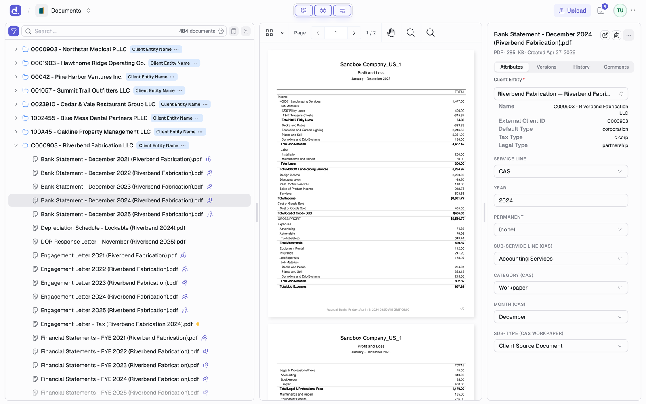This screenshot has height=404, width=646.
Task: Zoom out of the document preview
Action: click(x=411, y=33)
